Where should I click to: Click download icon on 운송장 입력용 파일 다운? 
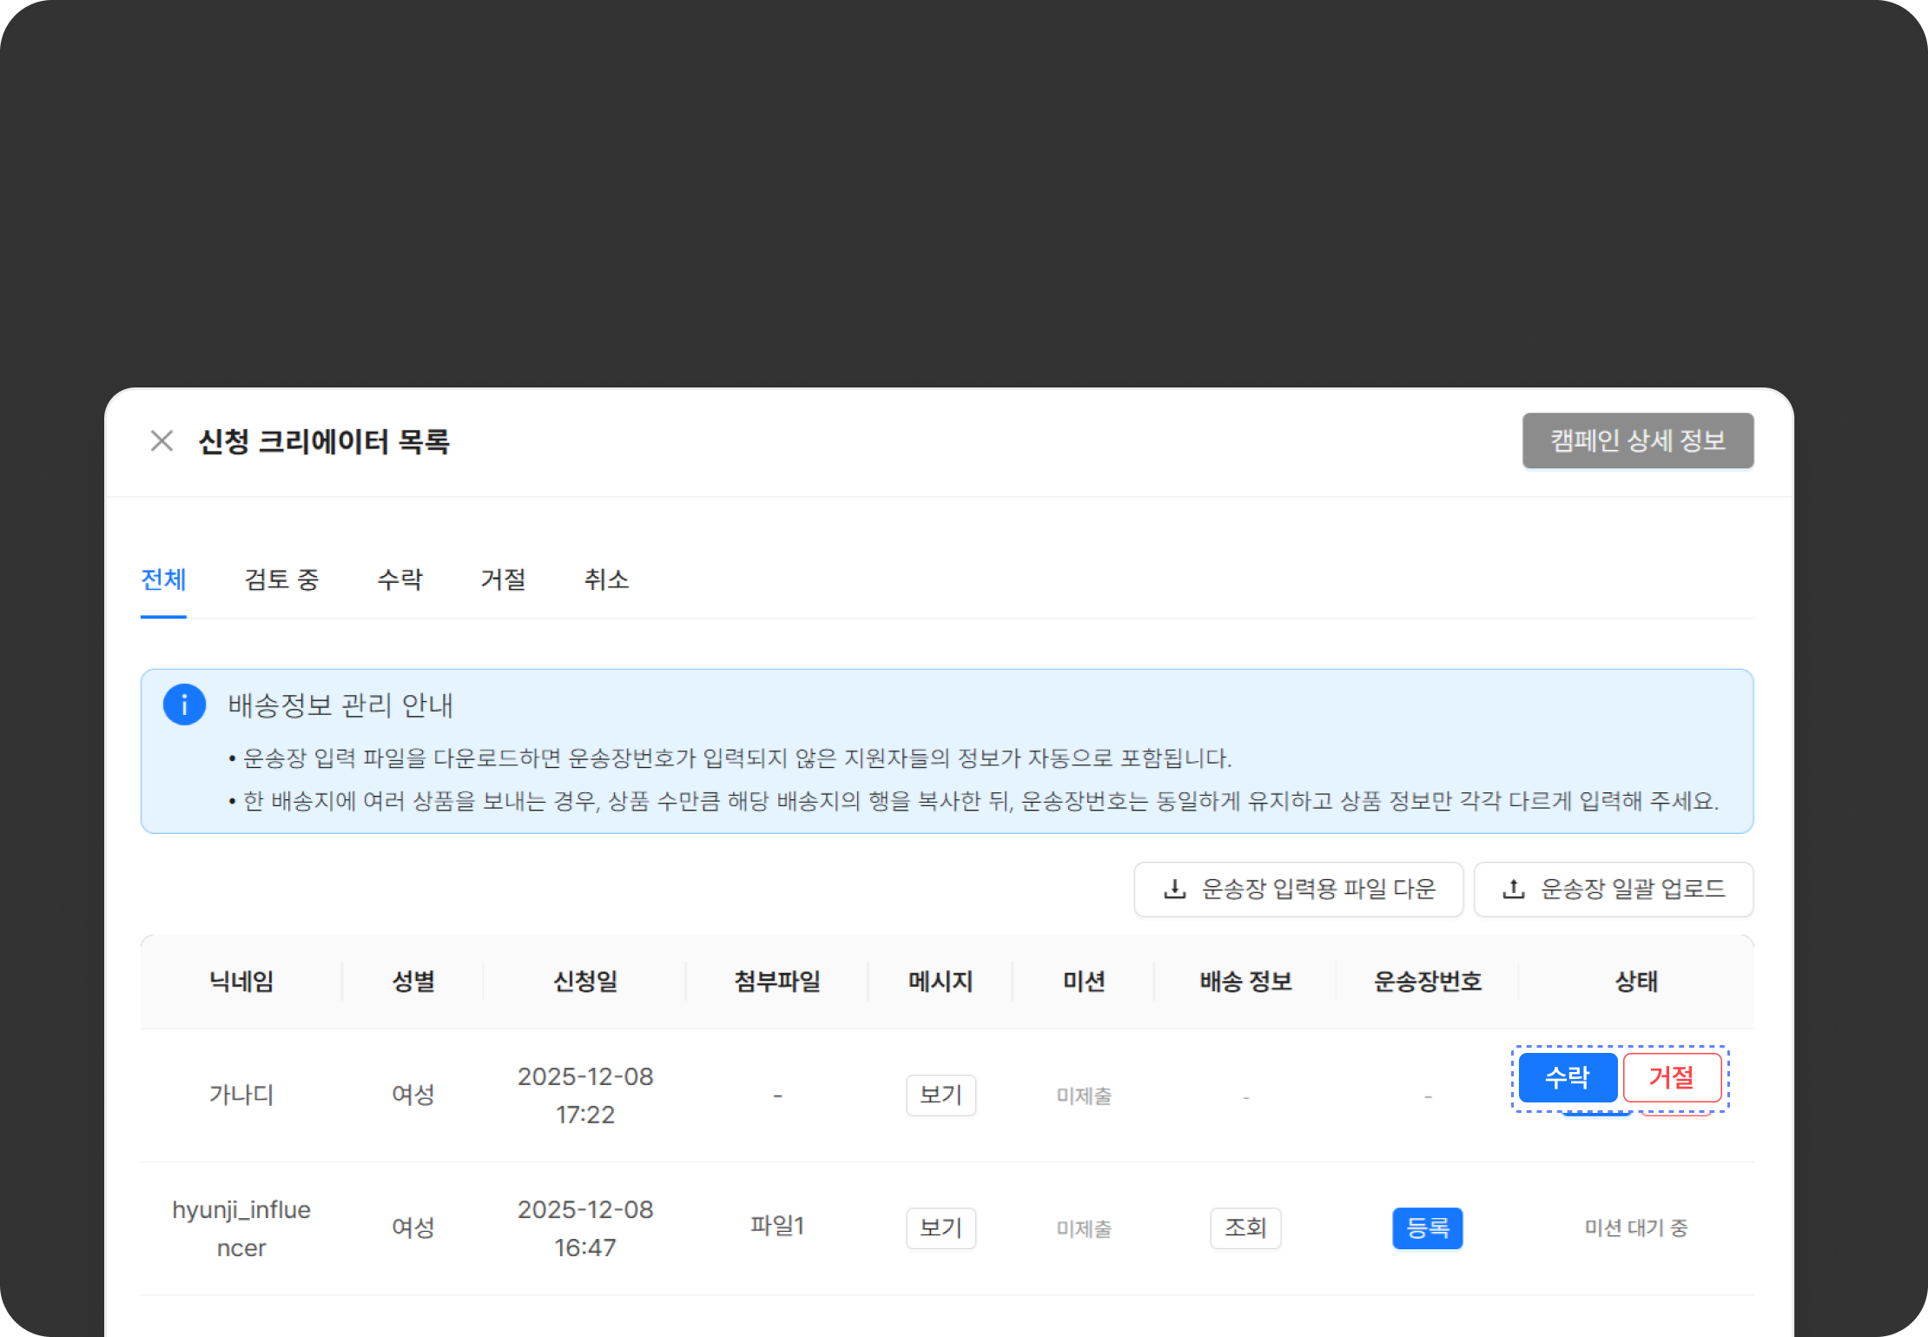pos(1174,889)
